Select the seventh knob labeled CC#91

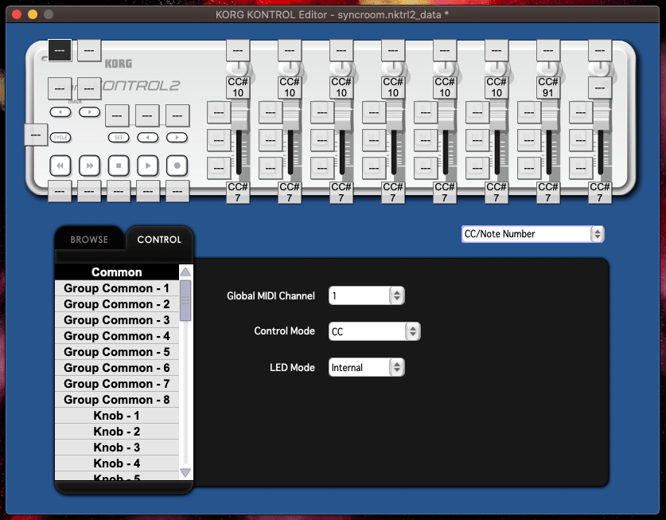(548, 87)
